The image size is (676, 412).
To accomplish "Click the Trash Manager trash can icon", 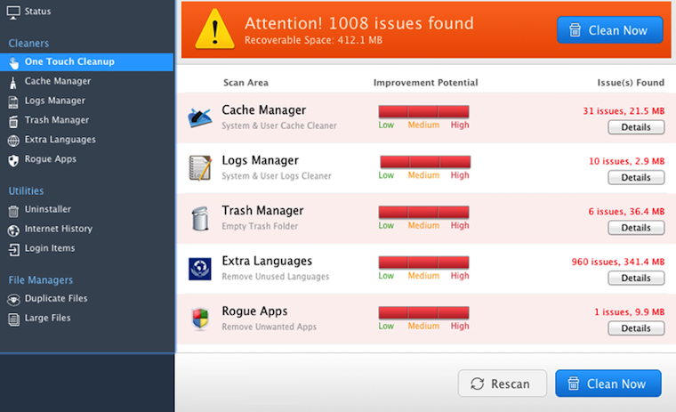I will [200, 217].
